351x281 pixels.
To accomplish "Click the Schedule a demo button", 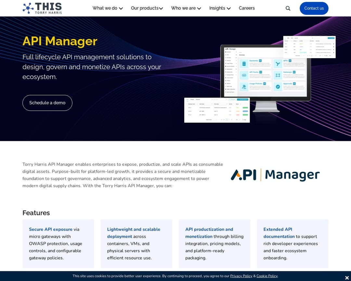I will click(x=47, y=103).
